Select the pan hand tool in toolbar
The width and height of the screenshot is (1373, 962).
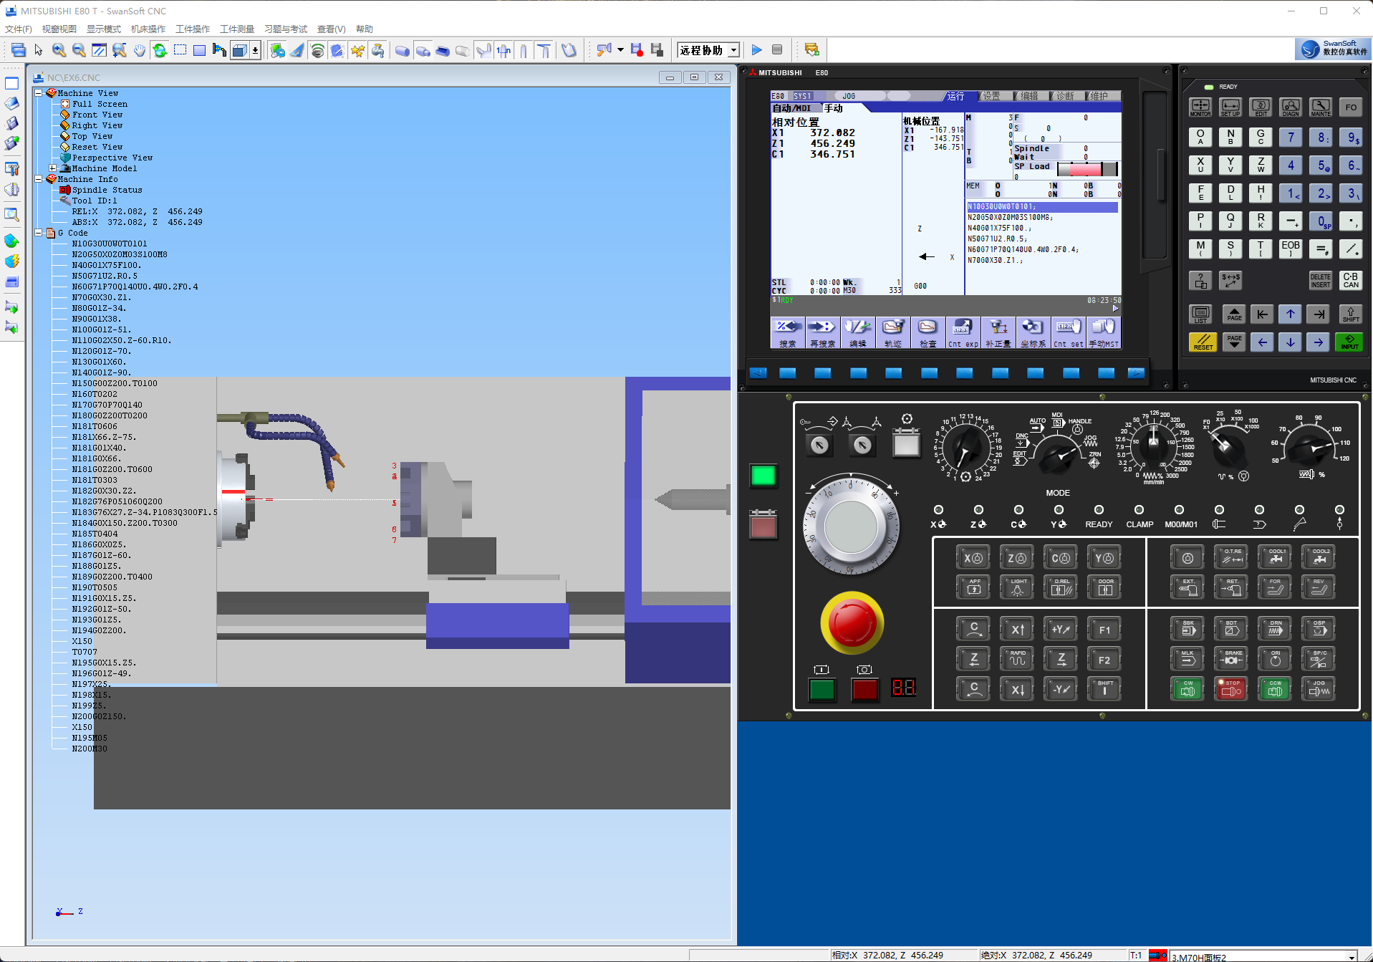[139, 50]
